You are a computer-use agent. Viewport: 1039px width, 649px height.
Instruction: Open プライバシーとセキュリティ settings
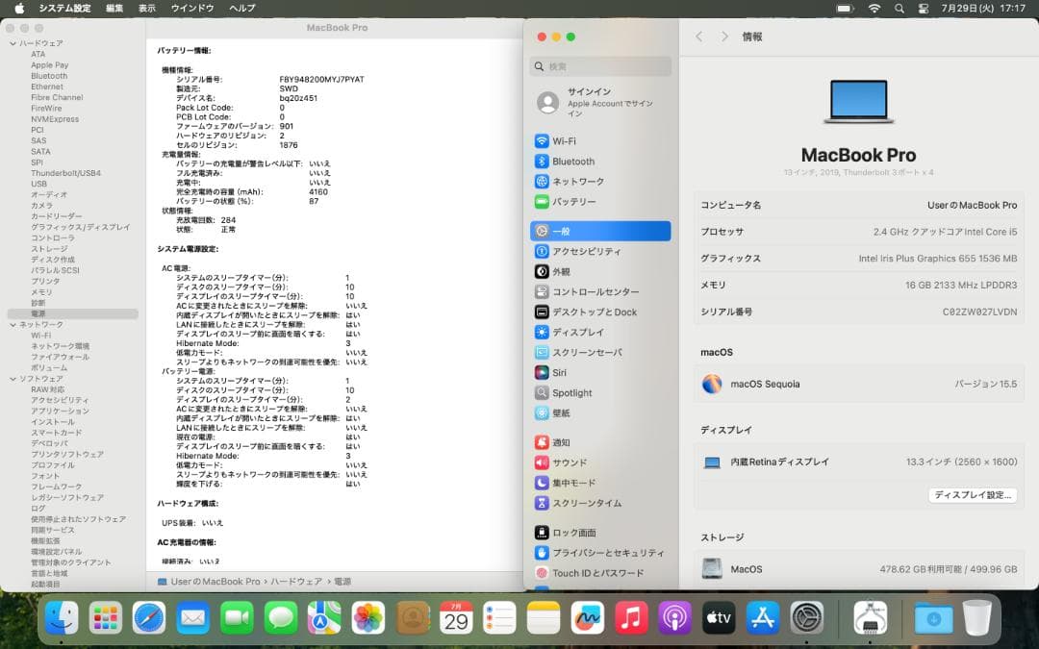coord(600,553)
